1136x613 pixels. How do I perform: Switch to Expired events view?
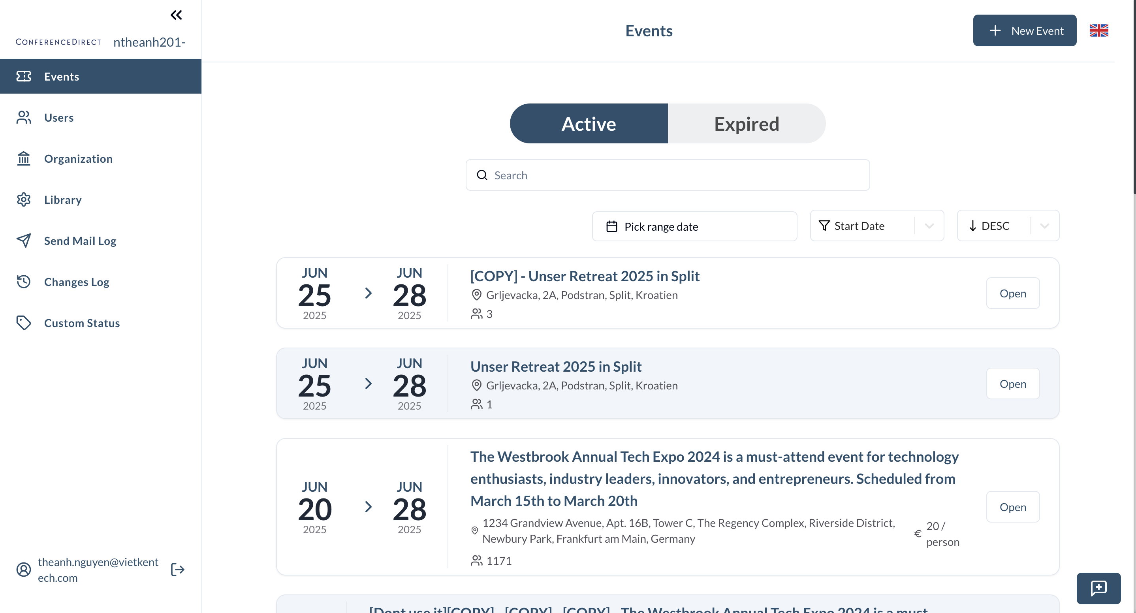[x=746, y=124]
